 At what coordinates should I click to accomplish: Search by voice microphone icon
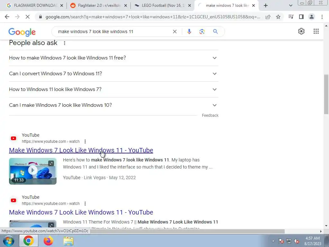click(x=189, y=32)
